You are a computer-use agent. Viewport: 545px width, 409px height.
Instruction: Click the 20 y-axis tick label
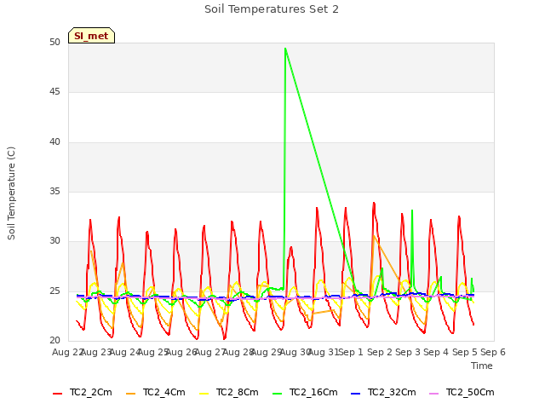pyautogui.click(x=54, y=341)
